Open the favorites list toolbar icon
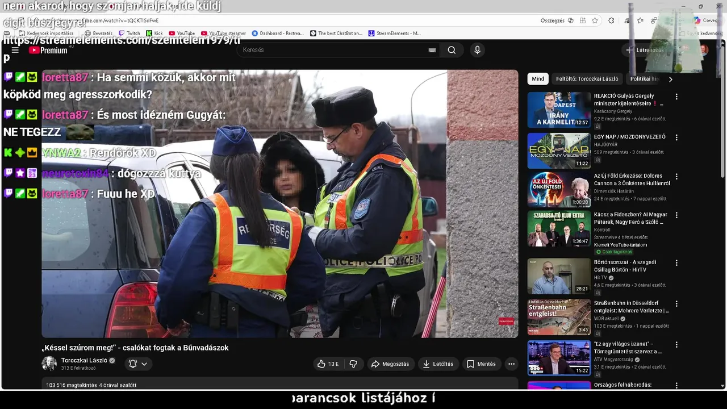Image resolution: width=727 pixels, height=409 pixels. (640, 20)
